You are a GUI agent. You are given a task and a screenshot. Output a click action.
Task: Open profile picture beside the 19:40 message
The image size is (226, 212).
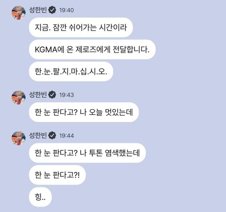click(18, 13)
